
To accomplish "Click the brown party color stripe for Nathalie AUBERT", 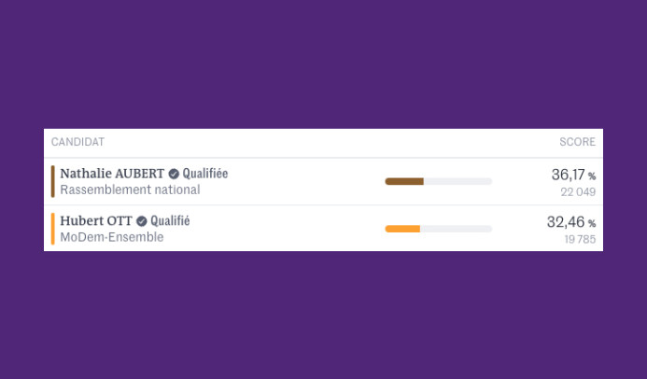I will coord(53,181).
